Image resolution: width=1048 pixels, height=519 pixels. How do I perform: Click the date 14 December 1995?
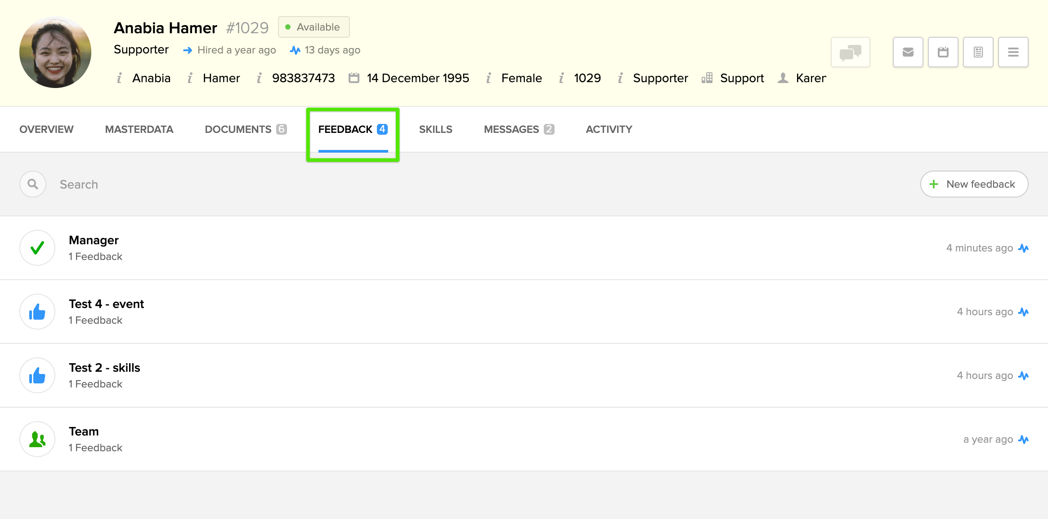tap(418, 78)
